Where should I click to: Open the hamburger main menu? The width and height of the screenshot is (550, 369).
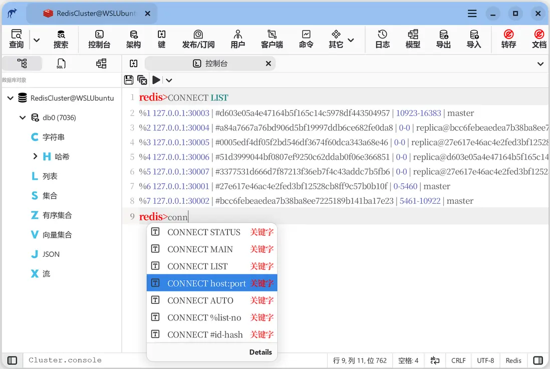[472, 14]
